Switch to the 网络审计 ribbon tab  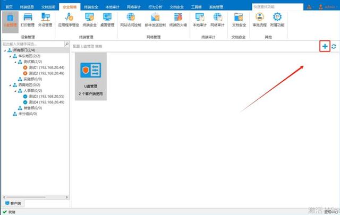pyautogui.click(x=134, y=7)
